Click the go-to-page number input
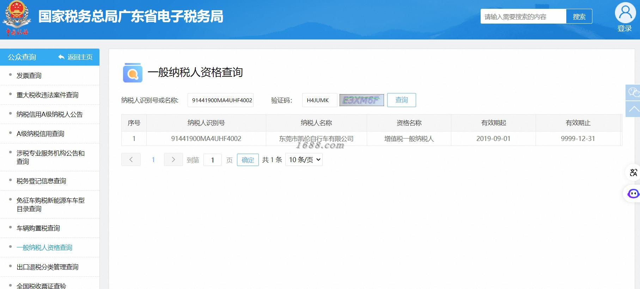The width and height of the screenshot is (640, 289). coord(212,160)
